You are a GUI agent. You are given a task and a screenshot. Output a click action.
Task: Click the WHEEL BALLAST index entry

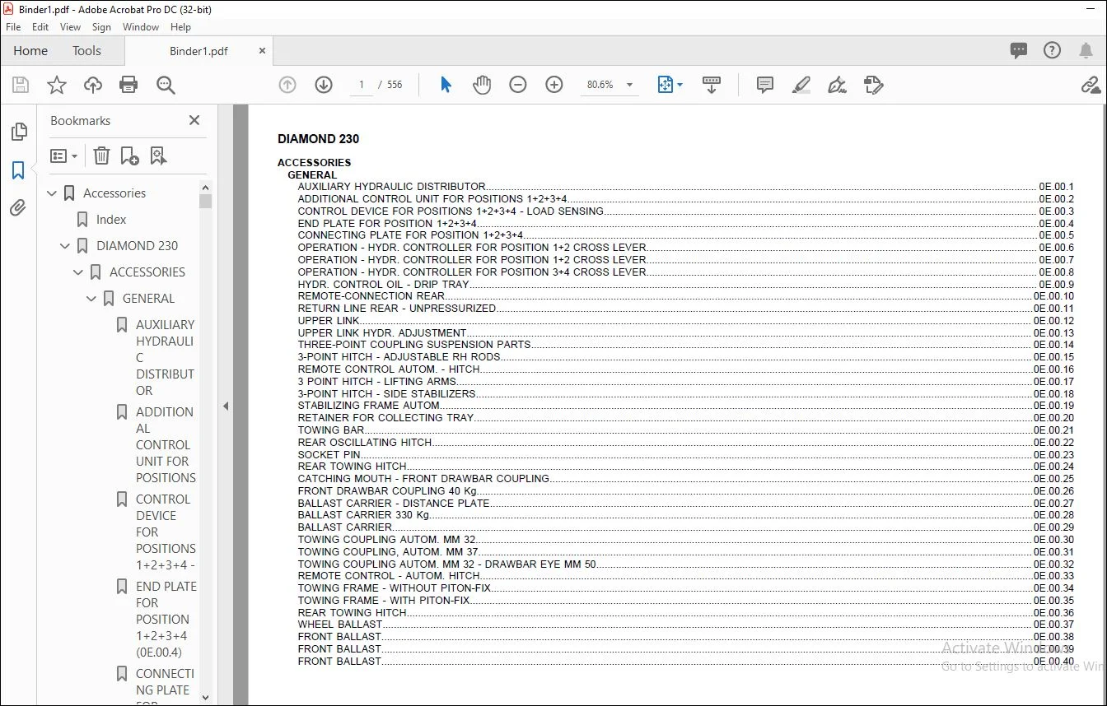(340, 625)
